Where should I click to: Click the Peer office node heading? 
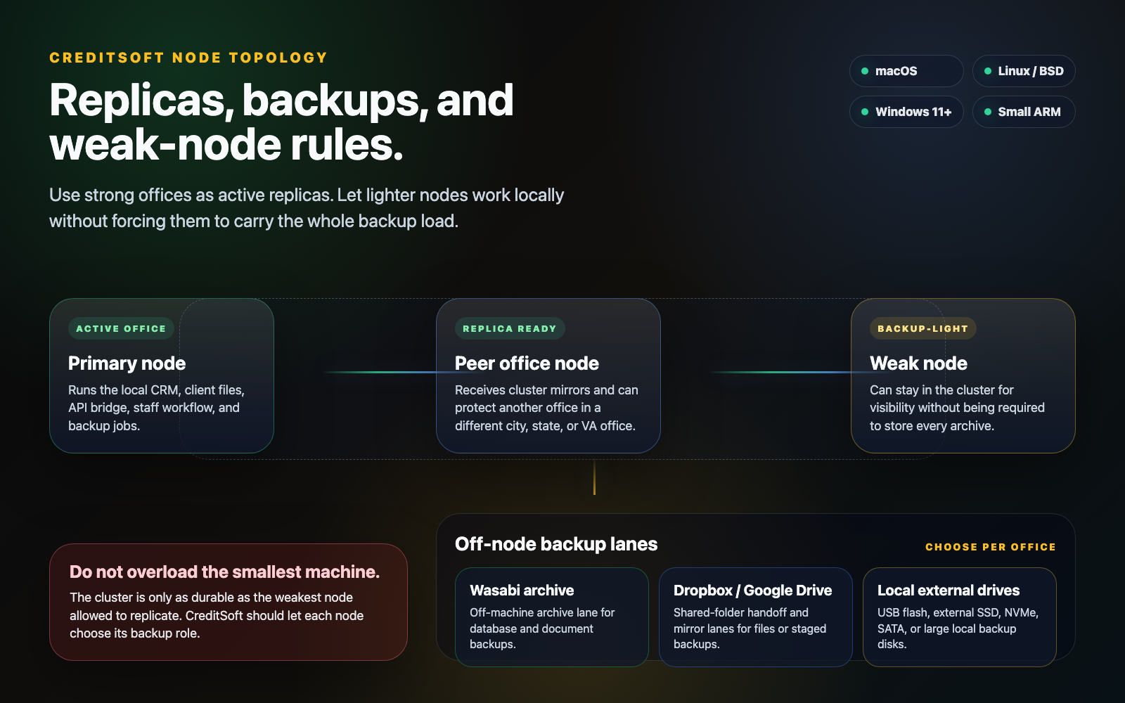point(527,363)
